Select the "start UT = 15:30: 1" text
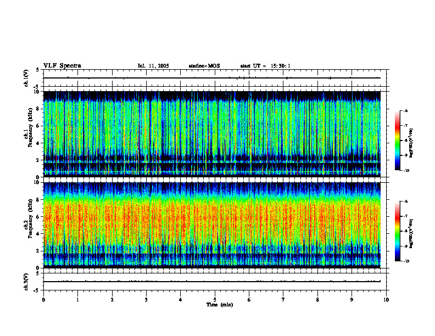Image resolution: width=435 pixels, height=336 pixels. (265, 66)
